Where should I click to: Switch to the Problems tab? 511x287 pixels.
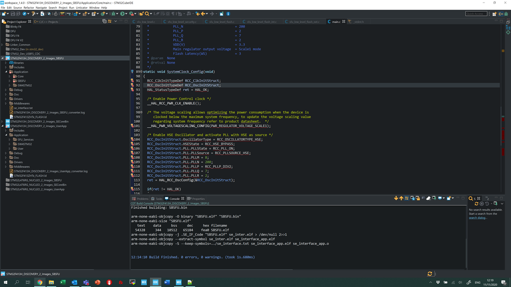(x=140, y=199)
